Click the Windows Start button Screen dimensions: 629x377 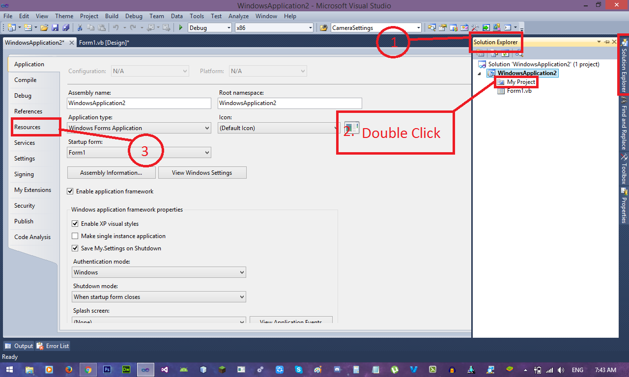click(9, 370)
